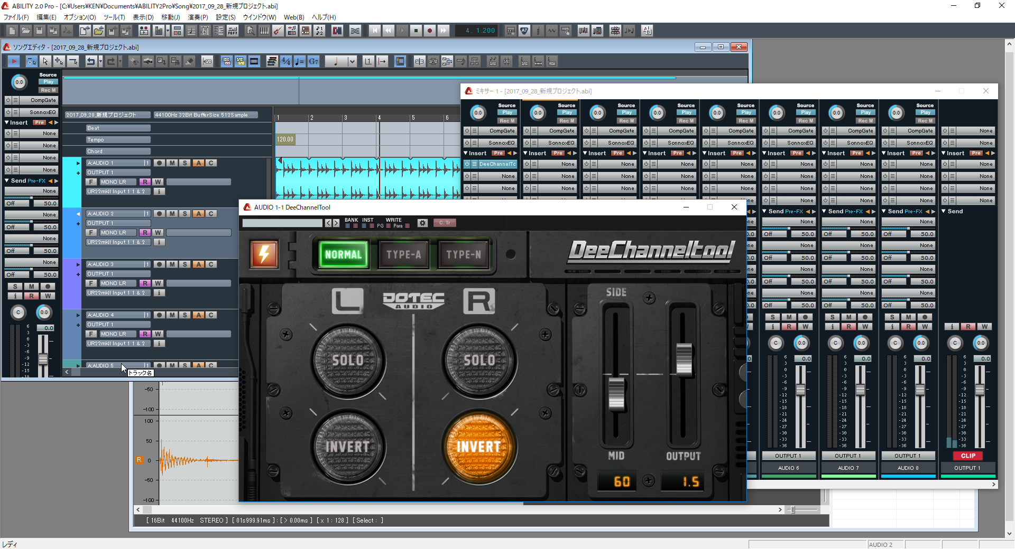Toggle power of DeeChannelTc insert slot
This screenshot has width=1015, height=549.
pos(467,164)
